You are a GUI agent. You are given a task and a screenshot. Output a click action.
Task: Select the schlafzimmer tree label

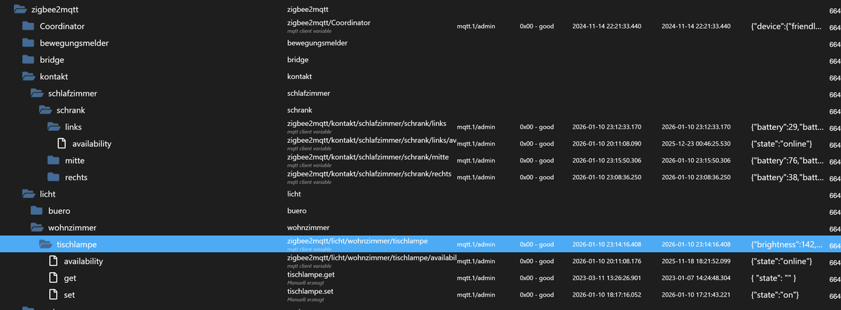pos(73,93)
